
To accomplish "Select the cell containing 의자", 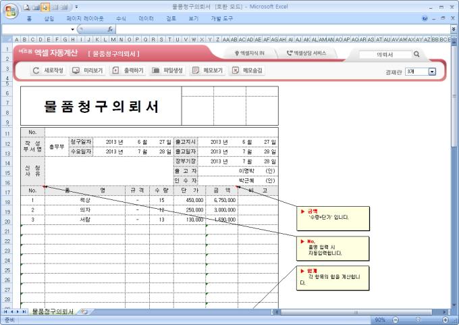I will point(85,210).
